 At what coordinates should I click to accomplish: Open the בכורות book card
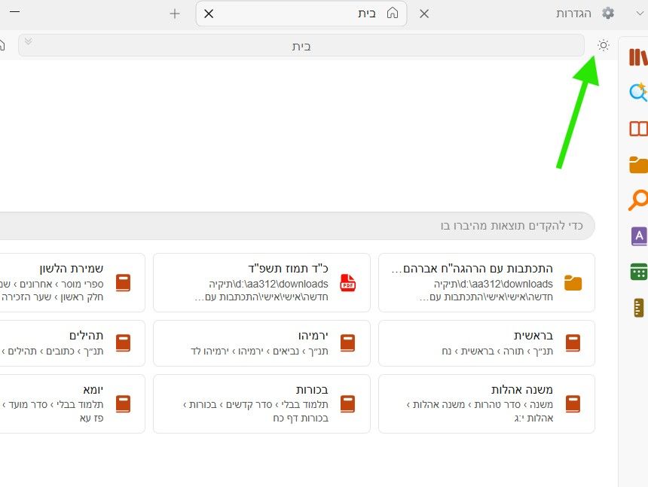[261, 403]
